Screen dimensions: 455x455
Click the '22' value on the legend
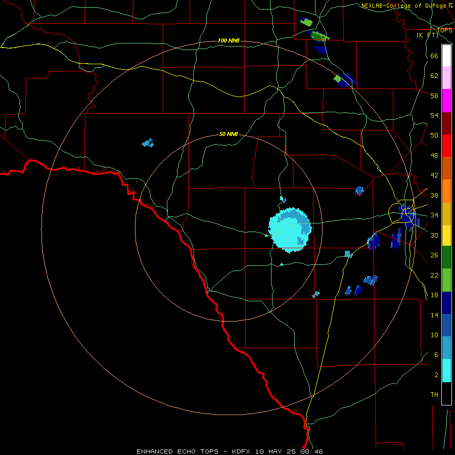434,276
